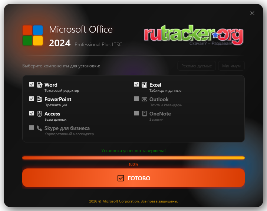
Task: Click the 'Выберите компоненты для установки:' heading
Action: (x=61, y=66)
